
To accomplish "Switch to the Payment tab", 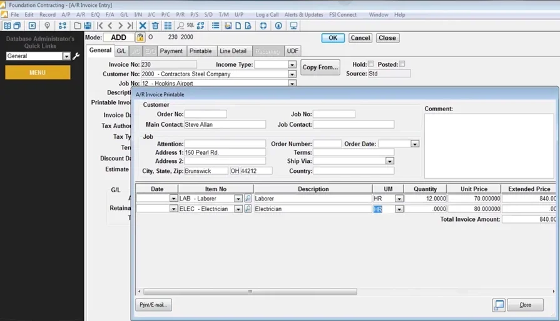I will coord(171,51).
